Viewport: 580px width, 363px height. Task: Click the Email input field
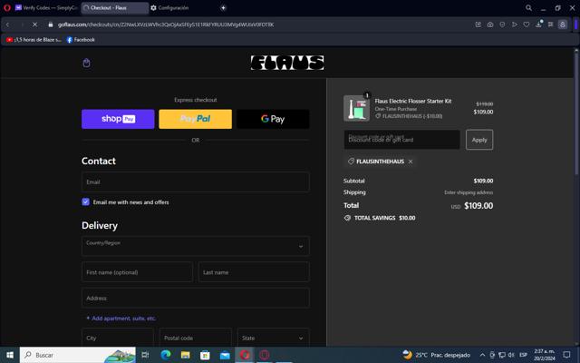196,181
